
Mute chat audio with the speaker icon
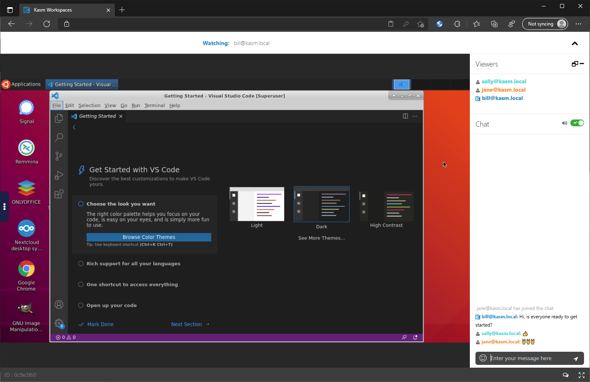(564, 123)
